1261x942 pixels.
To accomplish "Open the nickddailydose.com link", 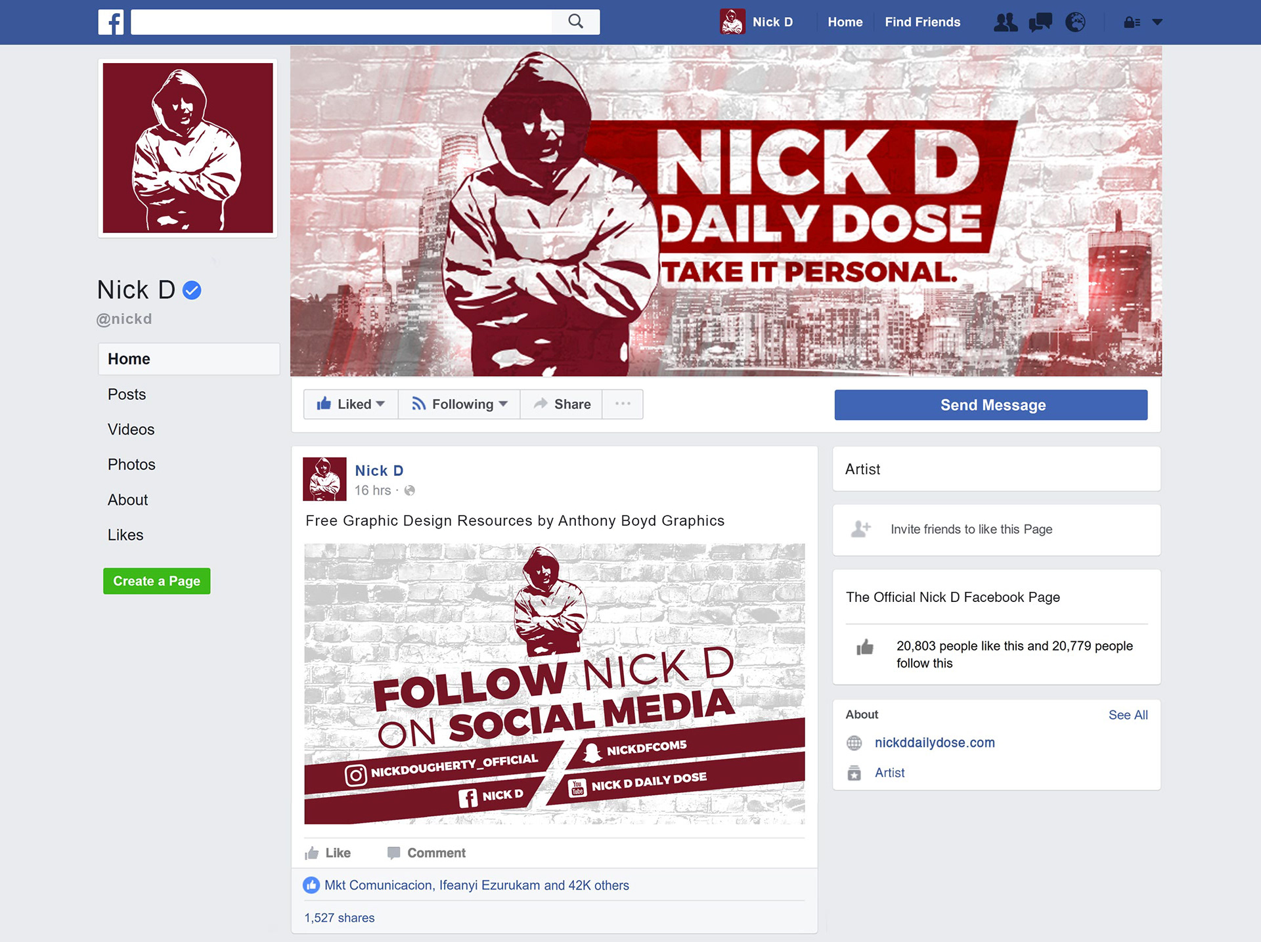I will pyautogui.click(x=934, y=742).
